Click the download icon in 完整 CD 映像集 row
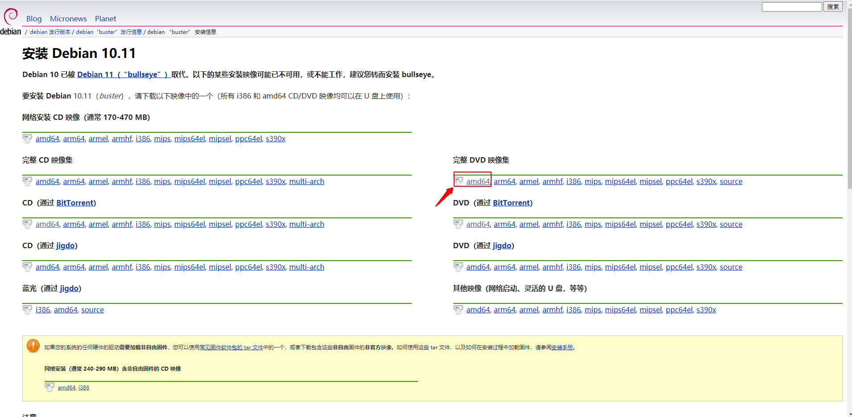Image resolution: width=852 pixels, height=417 pixels. [x=27, y=181]
